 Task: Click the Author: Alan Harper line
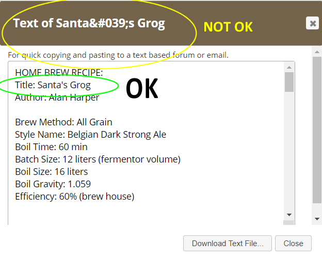point(57,98)
